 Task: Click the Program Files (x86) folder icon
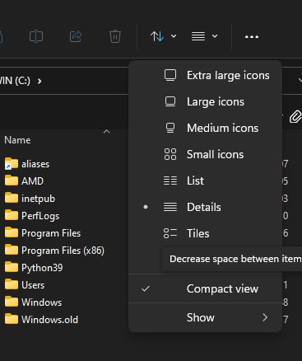(x=12, y=250)
